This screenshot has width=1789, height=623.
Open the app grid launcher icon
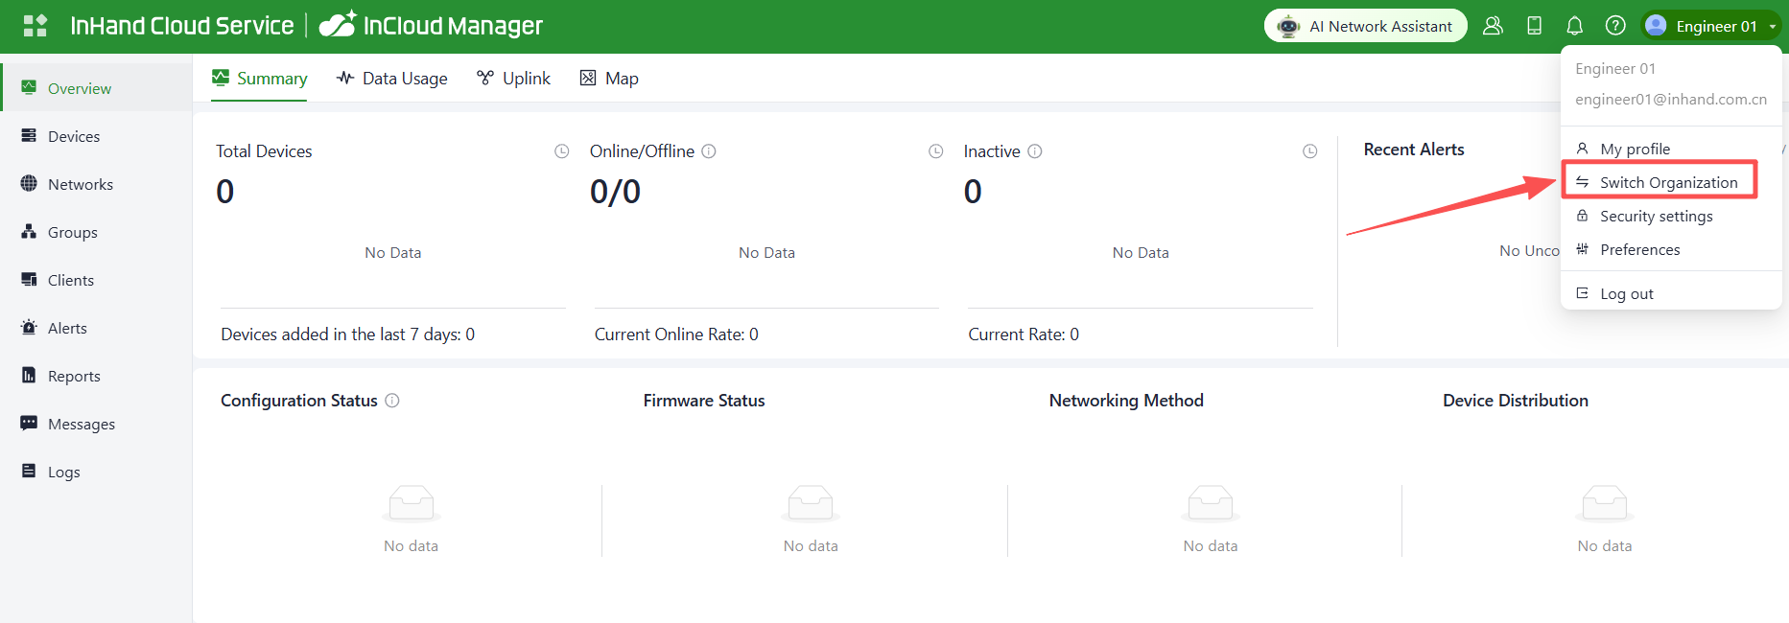coord(35,26)
